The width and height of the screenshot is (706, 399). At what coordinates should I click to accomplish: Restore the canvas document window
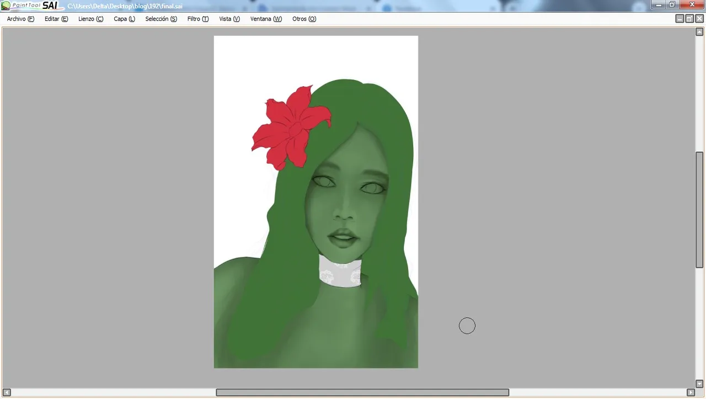coord(689,19)
